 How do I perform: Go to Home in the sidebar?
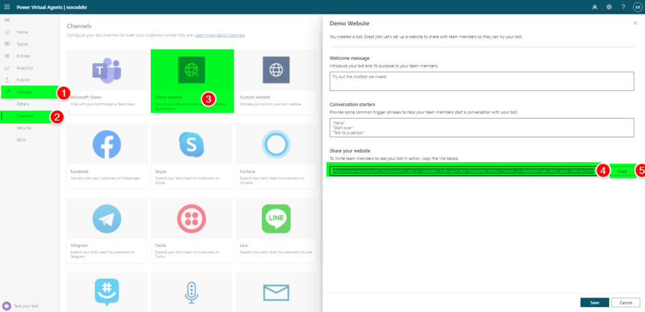[x=22, y=32]
